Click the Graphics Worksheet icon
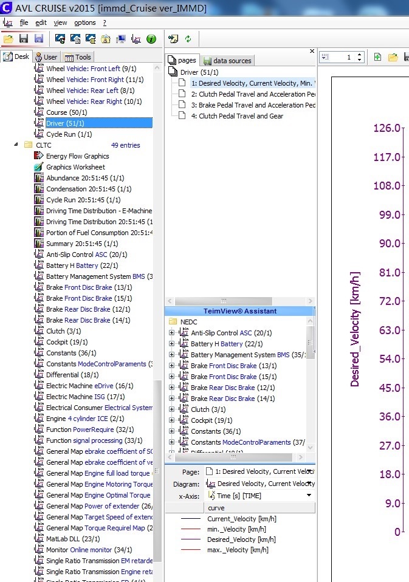The height and width of the screenshot is (582, 409). point(39,167)
